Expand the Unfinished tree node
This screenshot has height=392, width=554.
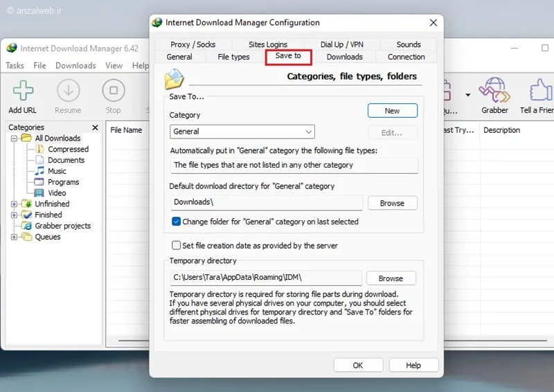(x=14, y=204)
